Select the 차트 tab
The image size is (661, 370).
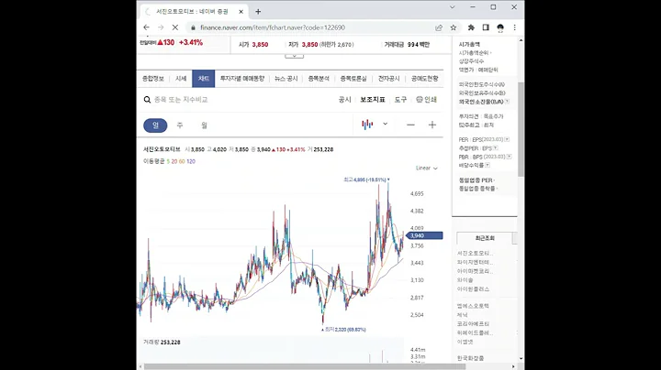204,79
